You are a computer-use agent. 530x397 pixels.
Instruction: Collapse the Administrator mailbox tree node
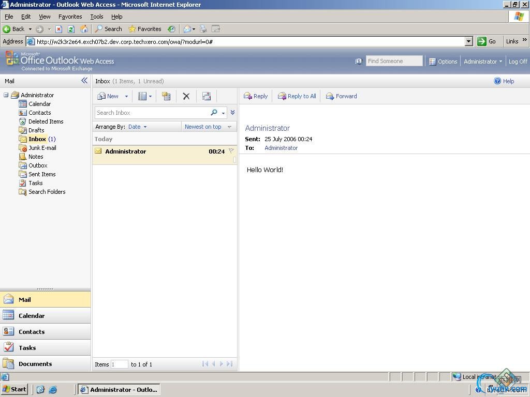coord(6,95)
